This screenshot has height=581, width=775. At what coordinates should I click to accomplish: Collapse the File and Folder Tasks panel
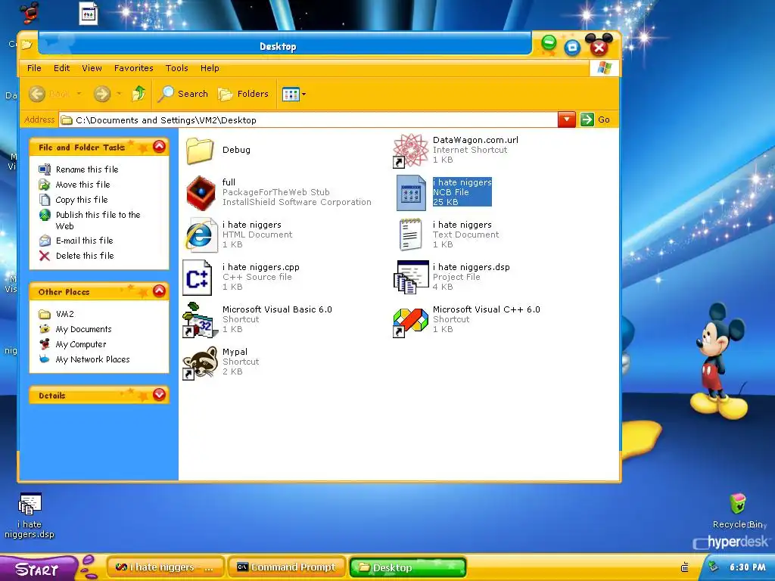159,147
